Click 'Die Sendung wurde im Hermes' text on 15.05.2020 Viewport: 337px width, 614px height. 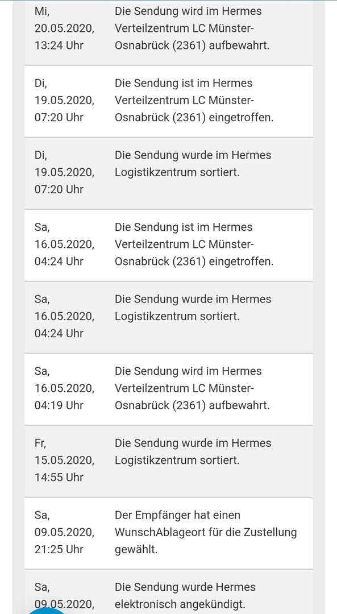193,443
